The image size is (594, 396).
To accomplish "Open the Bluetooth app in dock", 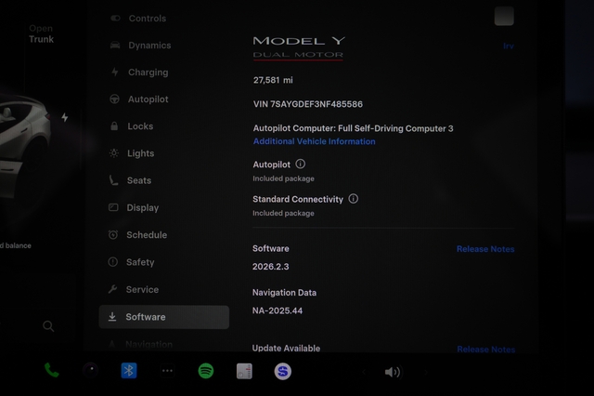I will pos(129,371).
